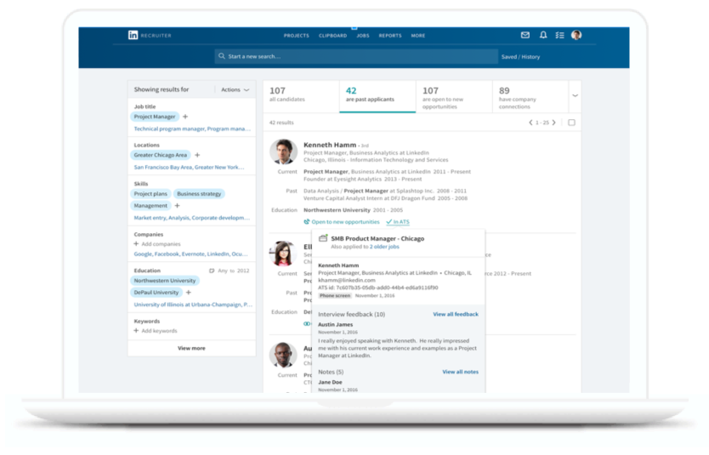Viewport: 709px width, 455px height.
Task: Add another location with plus icon
Action: click(x=197, y=155)
